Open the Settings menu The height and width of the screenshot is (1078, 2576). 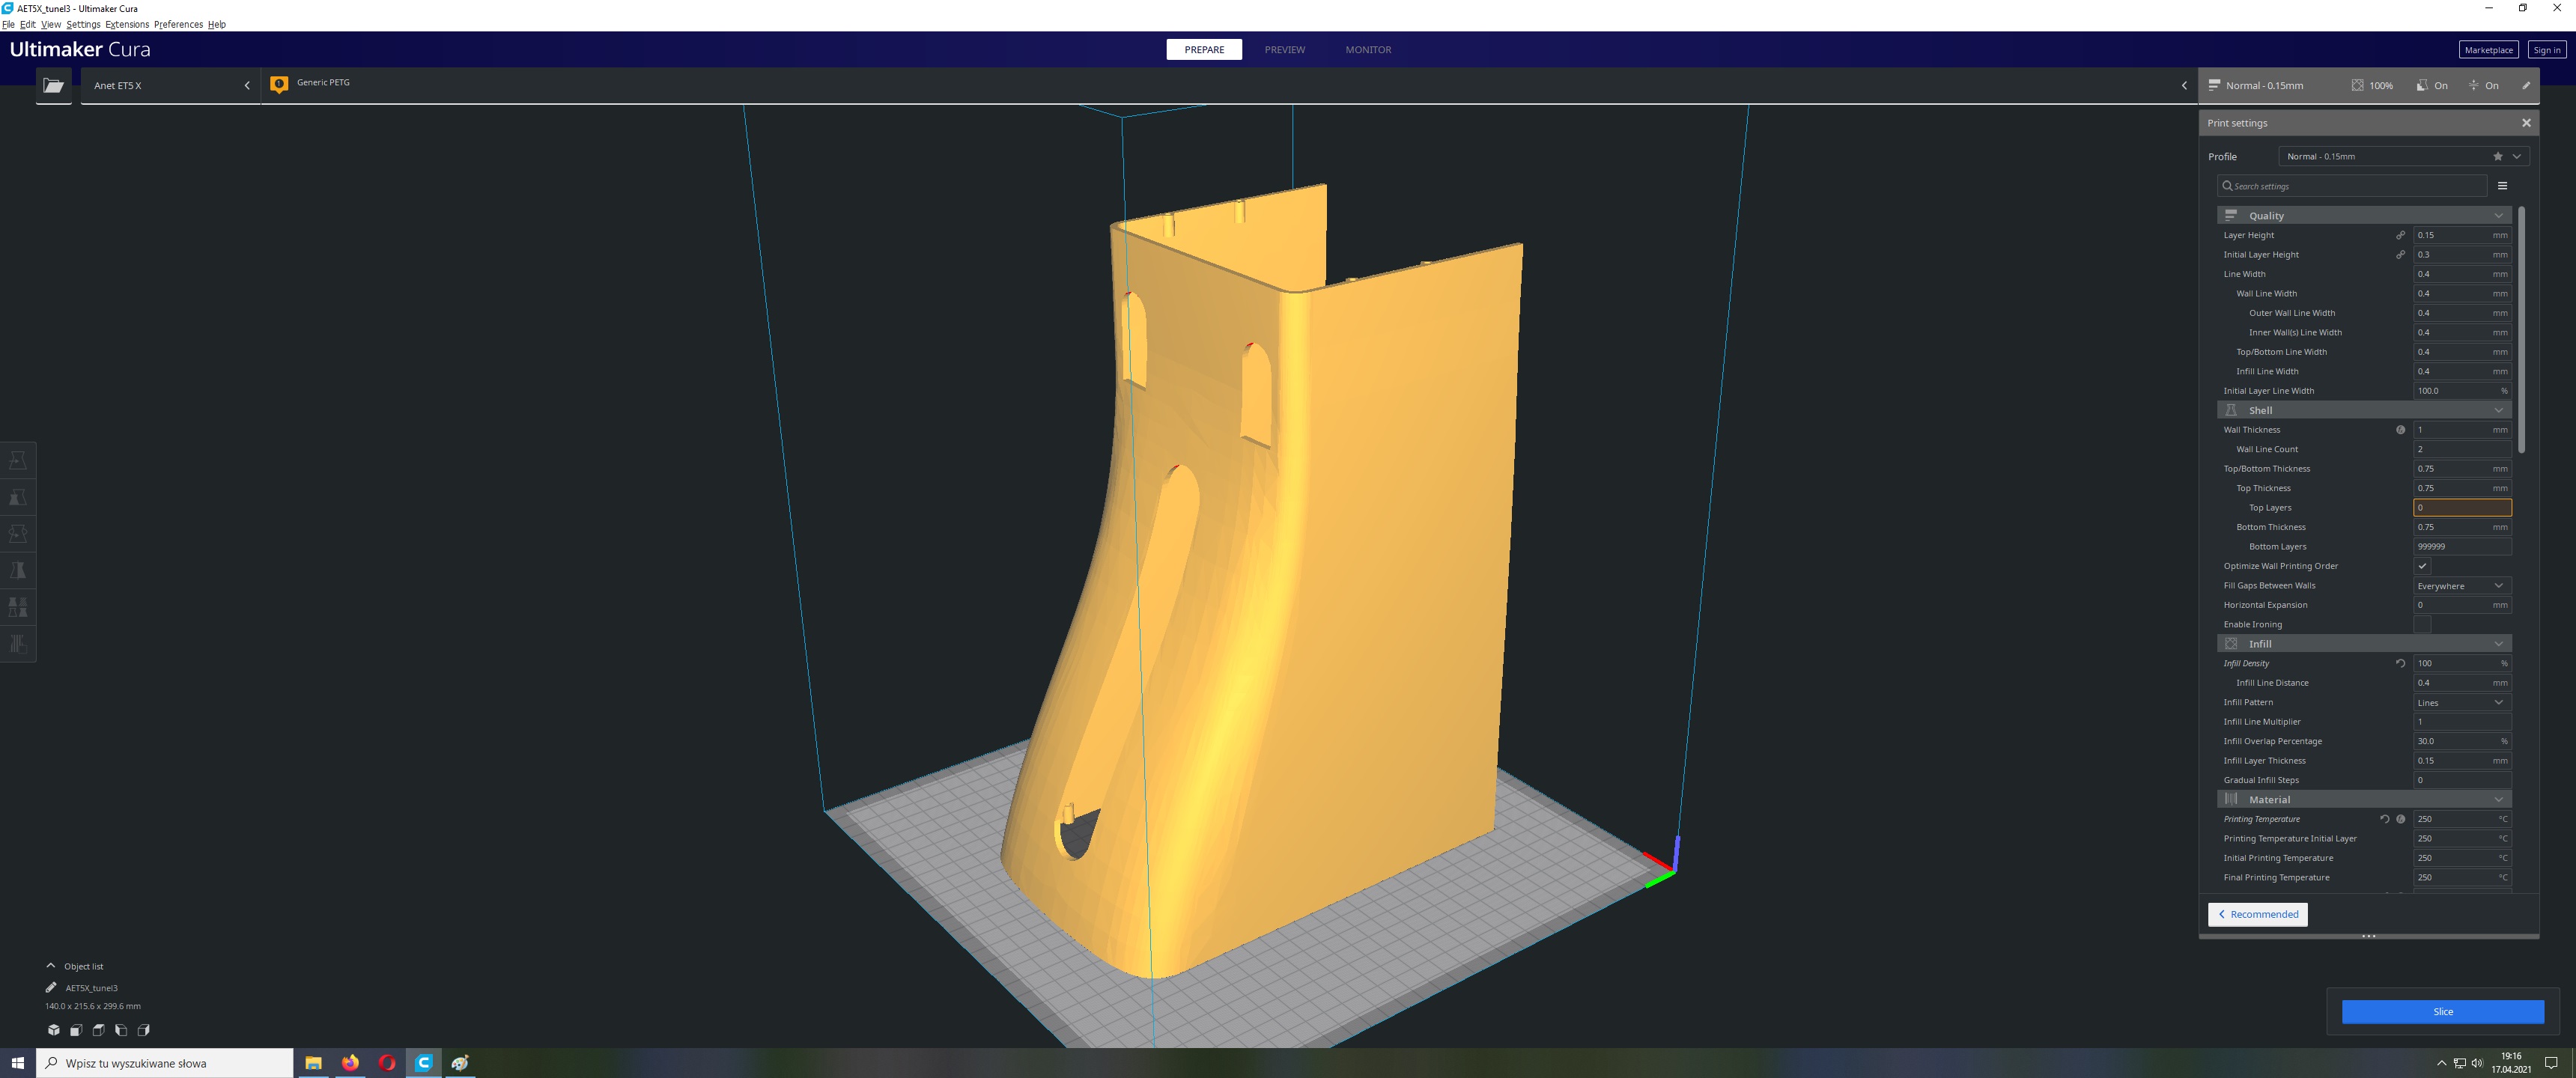pyautogui.click(x=83, y=24)
